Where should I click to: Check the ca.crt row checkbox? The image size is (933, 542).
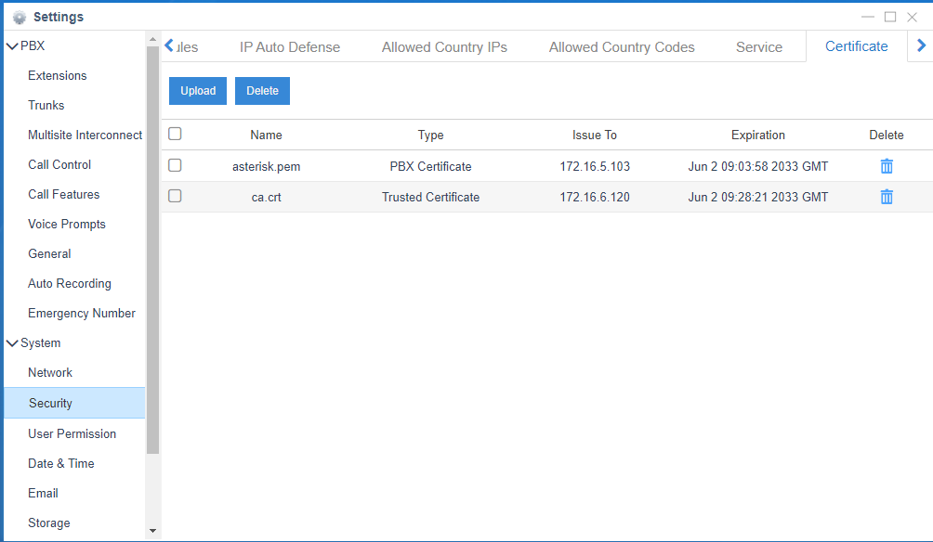click(x=175, y=196)
